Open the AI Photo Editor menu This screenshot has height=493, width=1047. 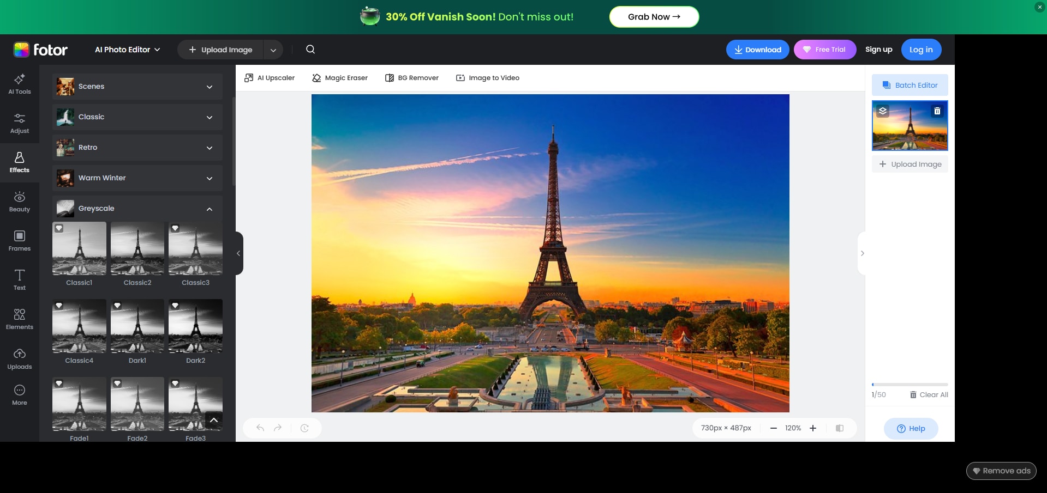click(x=127, y=50)
